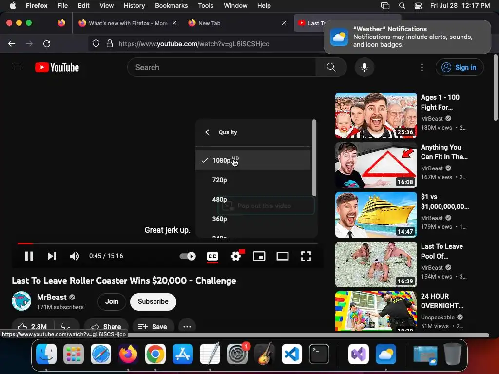Open Anything You Can Fit video thumbnail
The width and height of the screenshot is (499, 374).
click(376, 165)
